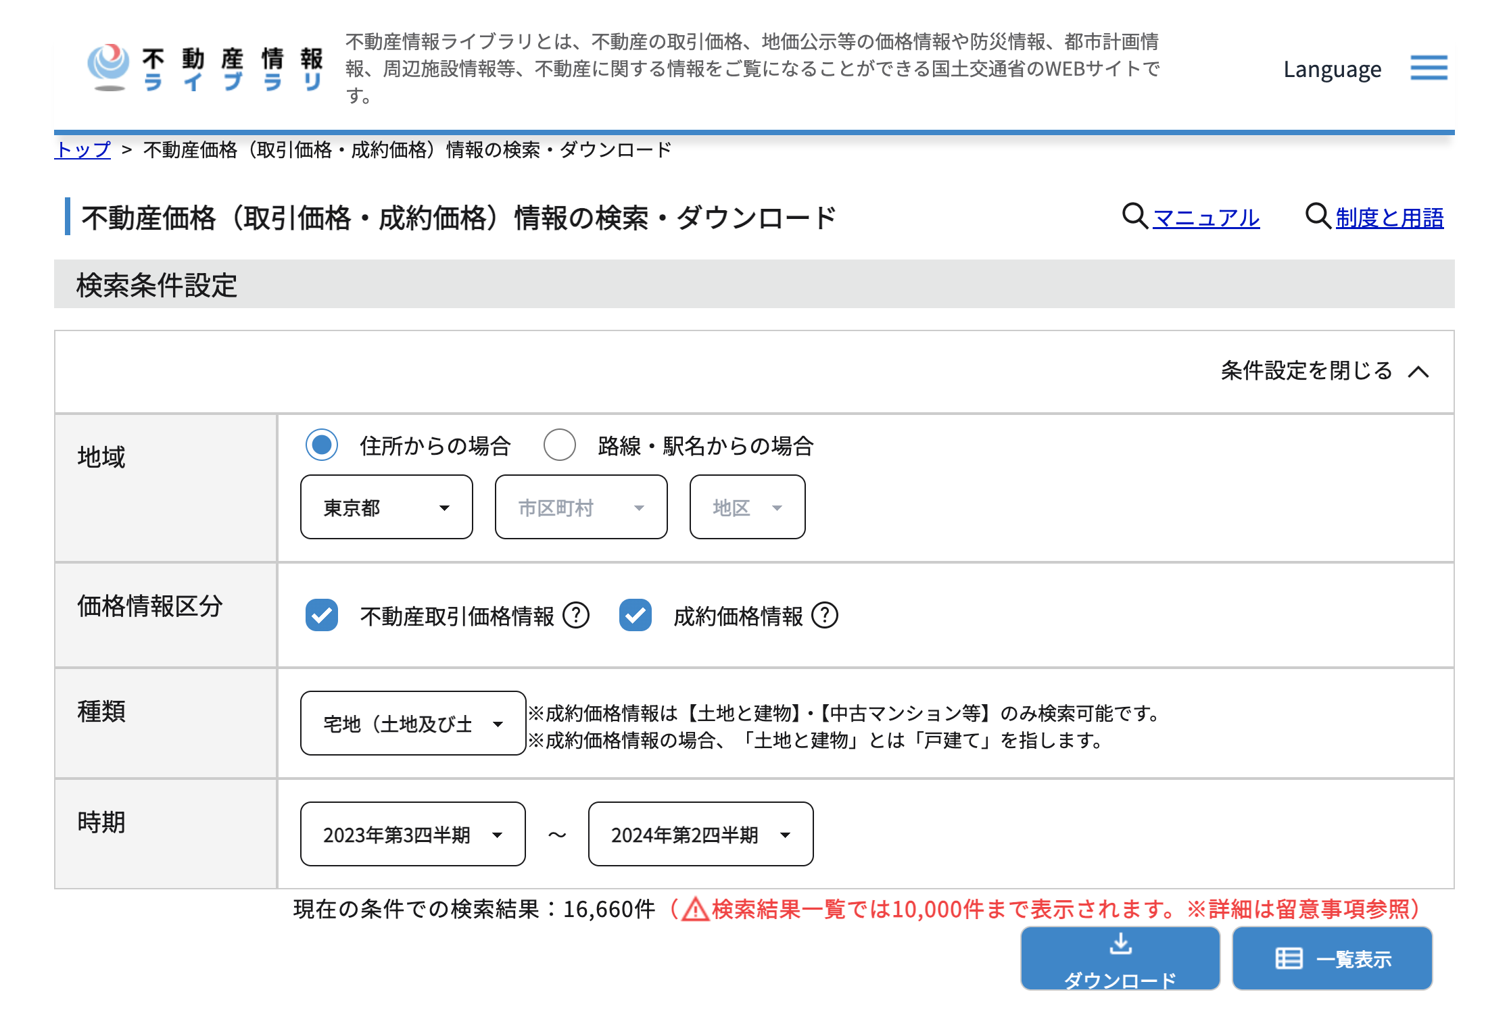
Task: Click the 時期 row label
Action: 101,822
